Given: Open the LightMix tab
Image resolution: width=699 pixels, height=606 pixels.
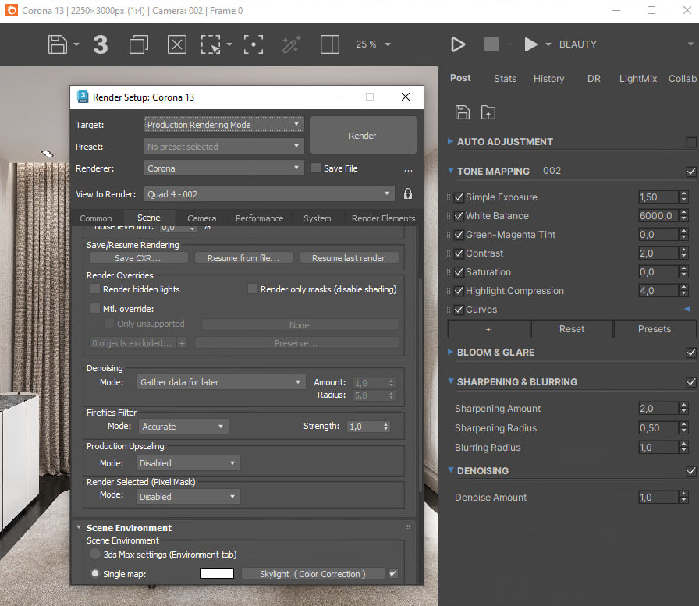Looking at the screenshot, I should point(638,79).
